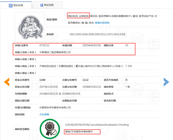Select the similar group codes 3003;3005;3006

[97, 34]
